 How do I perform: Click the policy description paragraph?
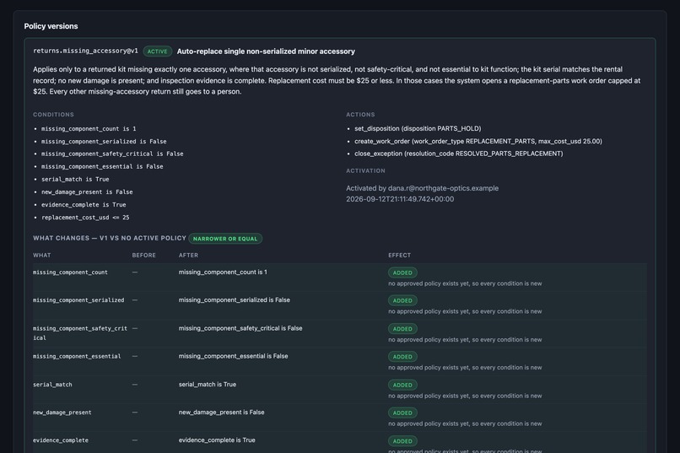point(337,80)
